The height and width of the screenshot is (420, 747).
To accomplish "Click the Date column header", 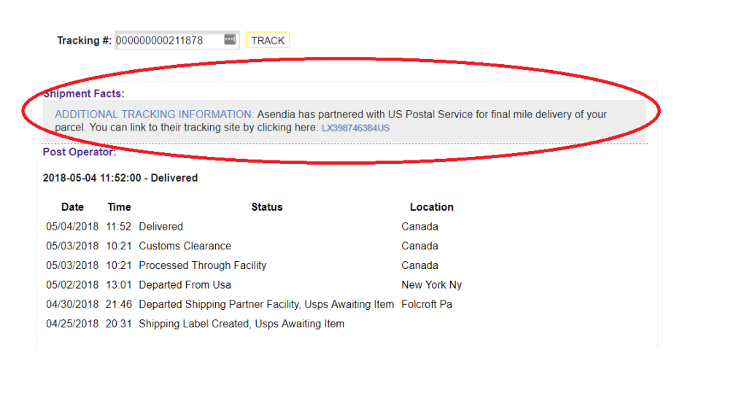I will [x=72, y=207].
